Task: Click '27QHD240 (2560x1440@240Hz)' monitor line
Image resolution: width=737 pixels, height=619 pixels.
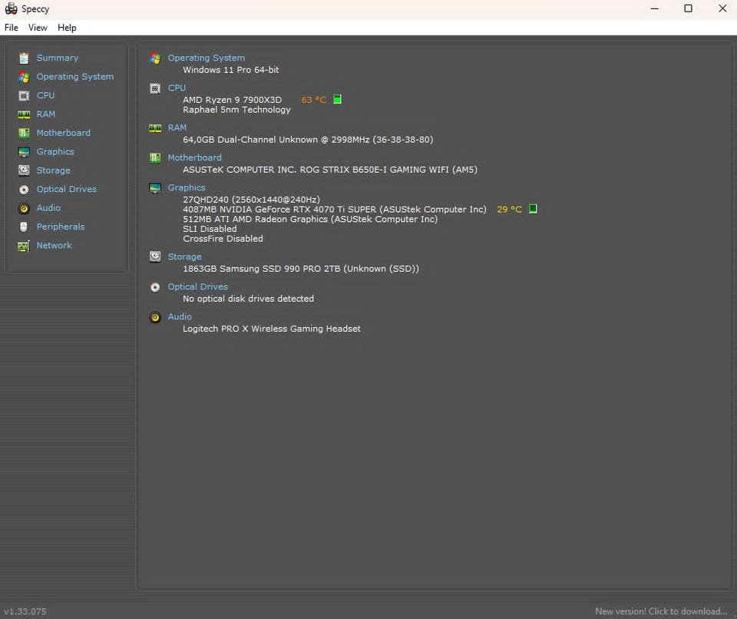Action: (252, 200)
